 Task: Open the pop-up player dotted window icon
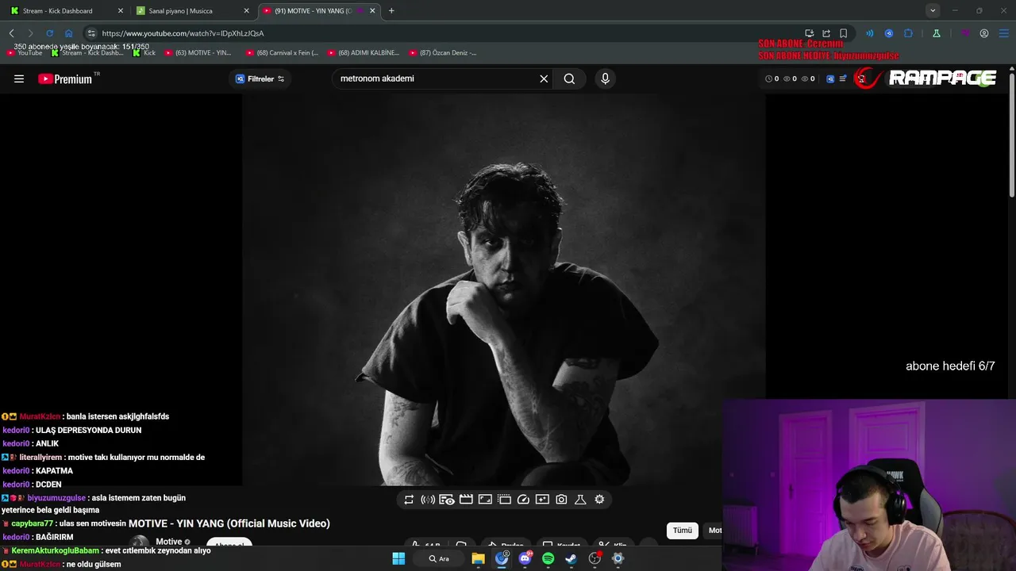pos(504,500)
